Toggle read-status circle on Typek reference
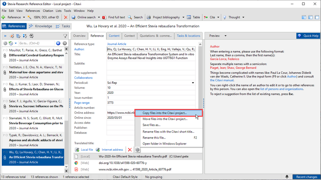The height and width of the screenshot is (180, 321). 7,135
